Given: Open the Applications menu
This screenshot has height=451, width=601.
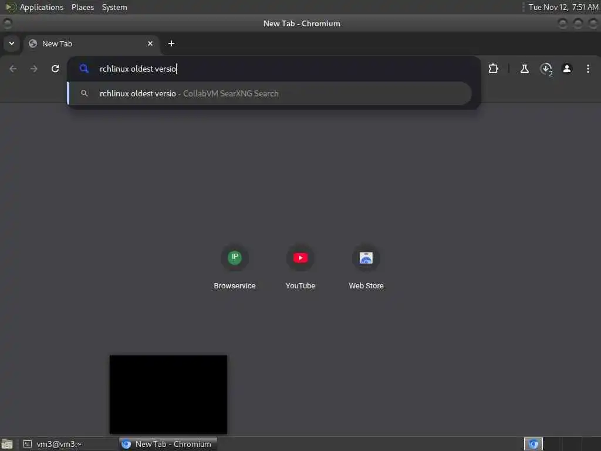Looking at the screenshot, I should [42, 7].
